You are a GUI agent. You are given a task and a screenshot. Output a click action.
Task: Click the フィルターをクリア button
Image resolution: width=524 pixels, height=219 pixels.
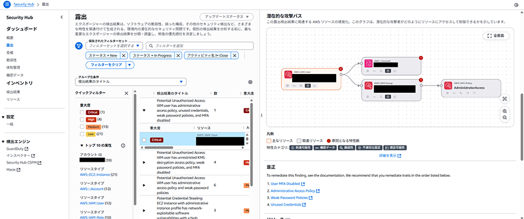point(106,65)
